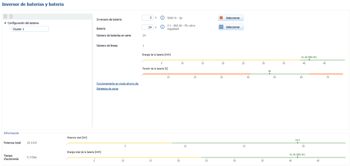Click Seleccionar button for battery inverters
The width and height of the screenshot is (350, 166).
231,18
